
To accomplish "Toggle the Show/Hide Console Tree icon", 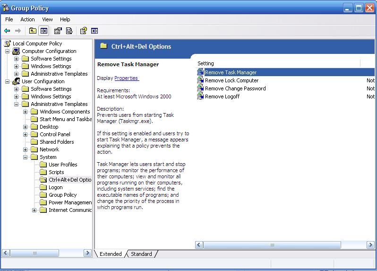I will point(44,31).
